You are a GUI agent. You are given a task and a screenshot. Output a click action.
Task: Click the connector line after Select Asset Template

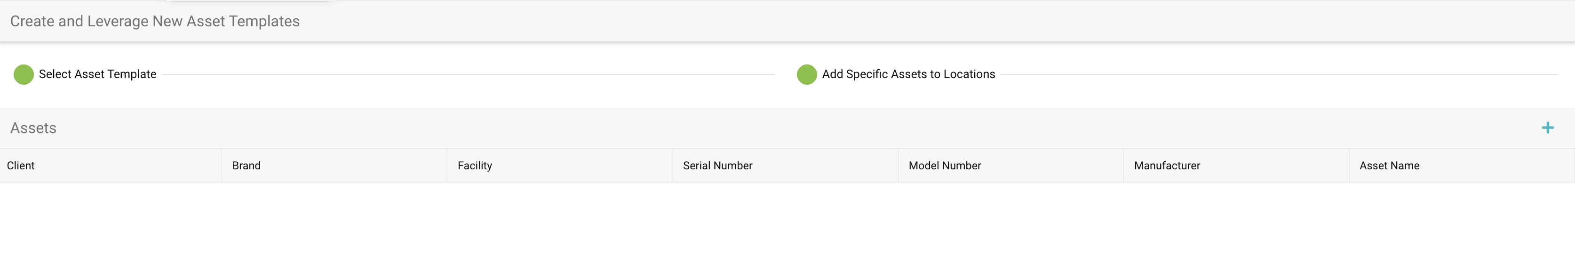pyautogui.click(x=469, y=74)
